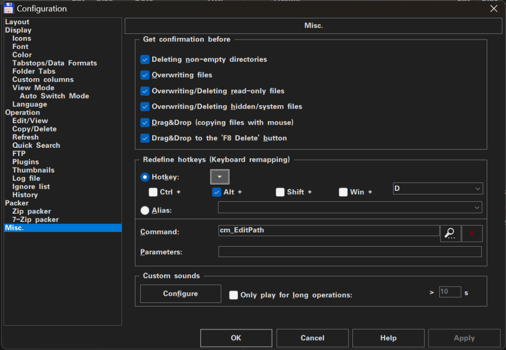The image size is (506, 350).
Task: Select Operation in the settings tree
Action: (23, 112)
